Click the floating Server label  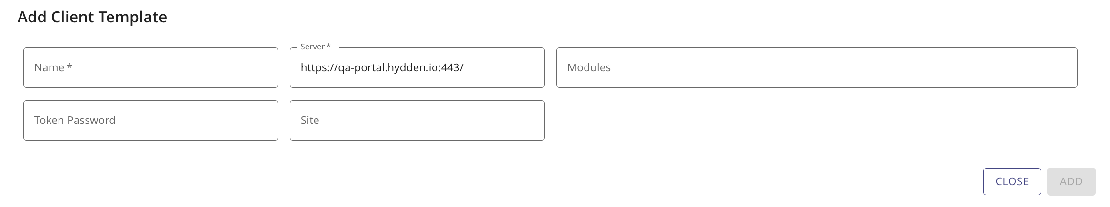coord(315,47)
